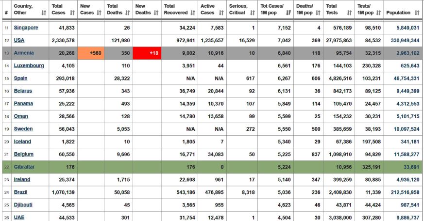Sort by Deaths/1M pop arrows
424x221 pixels.
tap(318, 13)
